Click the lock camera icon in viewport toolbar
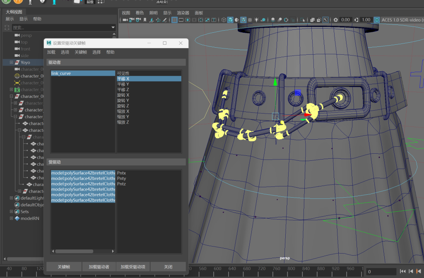The image size is (424, 278). [x=132, y=20]
